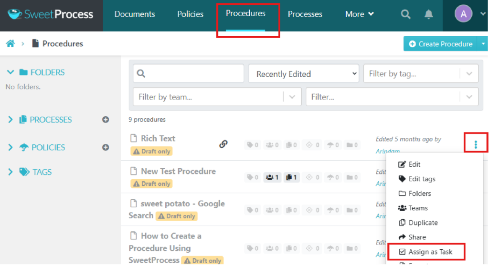The height and width of the screenshot is (265, 489).
Task: Click the search magnifier icon in top bar
Action: 405,14
